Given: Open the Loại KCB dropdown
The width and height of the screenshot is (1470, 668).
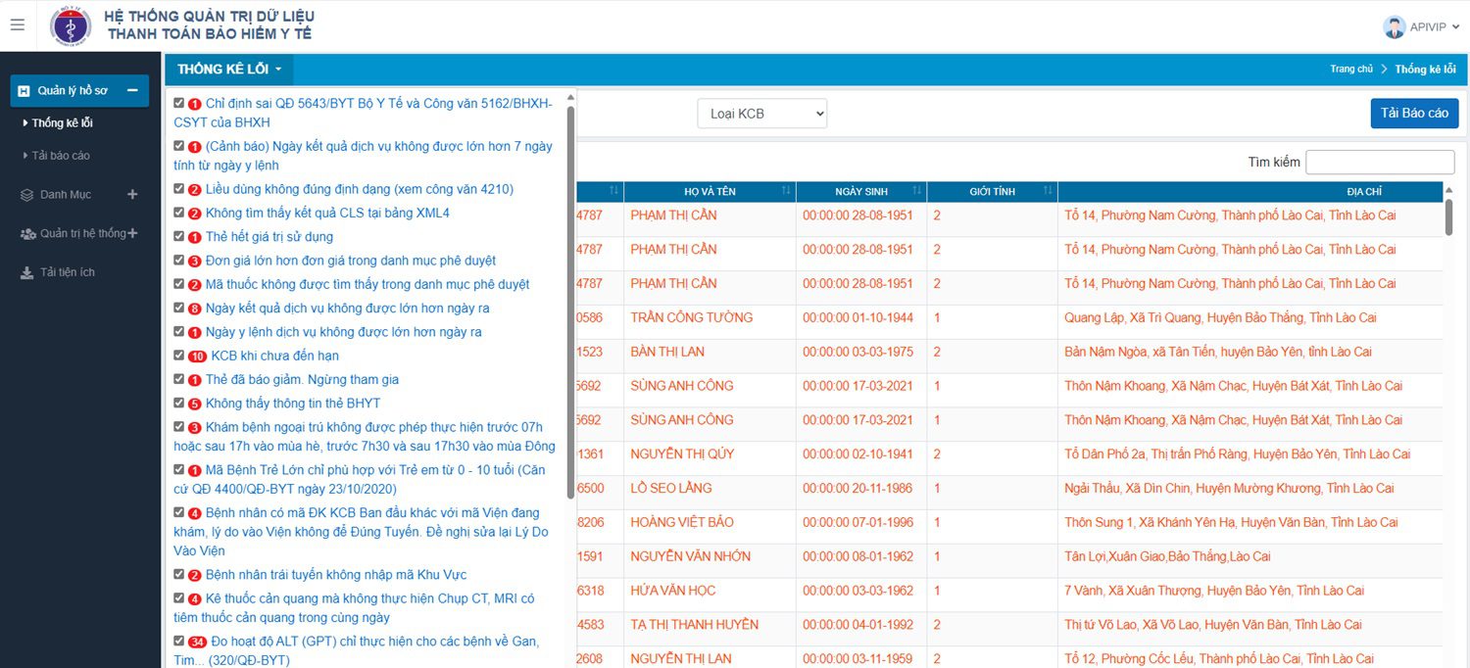Looking at the screenshot, I should [761, 114].
